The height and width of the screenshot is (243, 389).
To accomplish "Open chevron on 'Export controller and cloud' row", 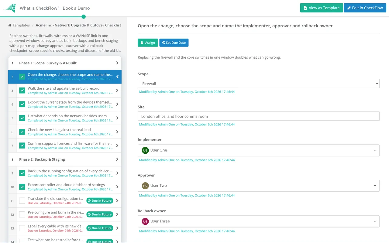I will point(117,187).
